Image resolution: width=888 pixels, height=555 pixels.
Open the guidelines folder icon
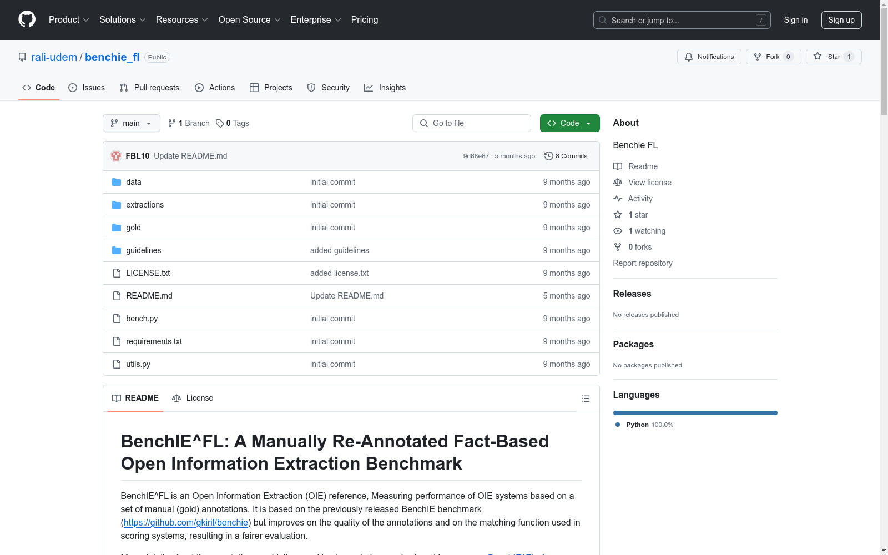tap(117, 250)
